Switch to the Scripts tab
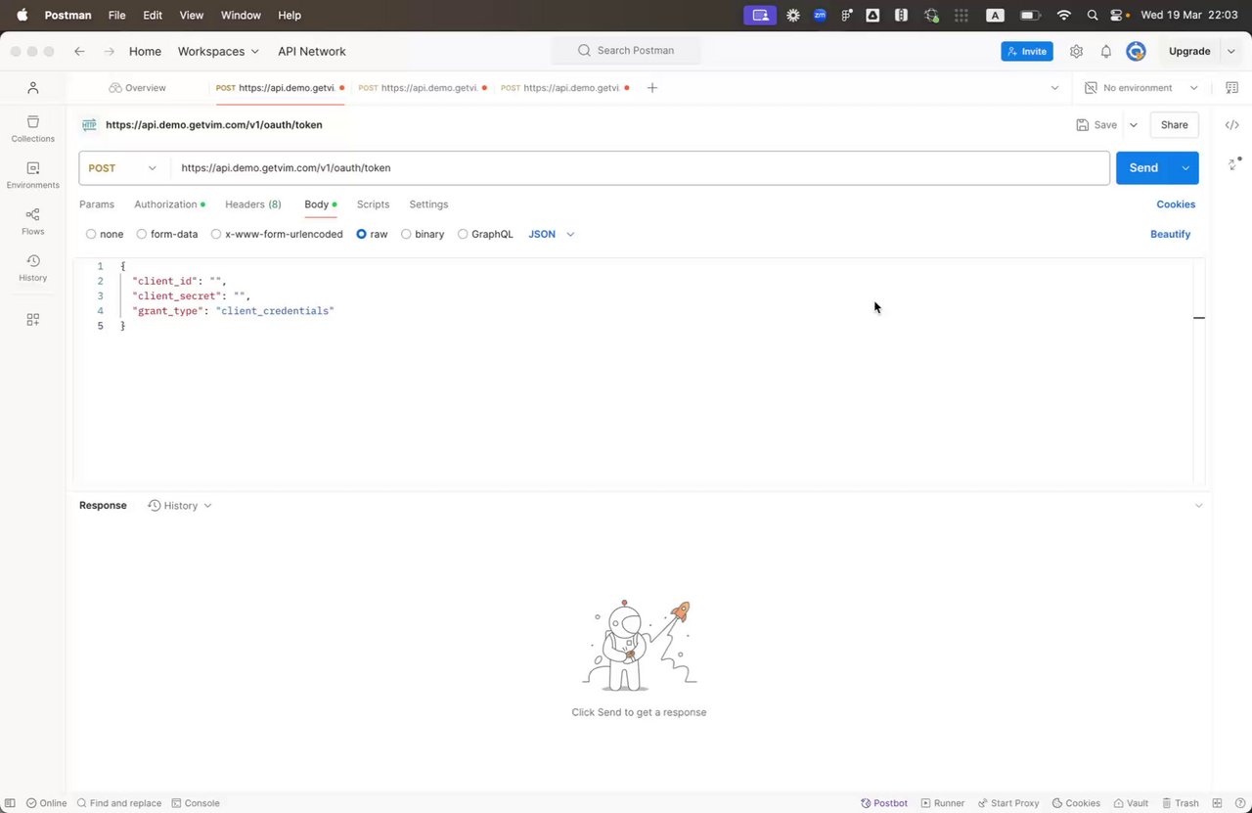Viewport: 1252px width, 813px height. tap(373, 204)
